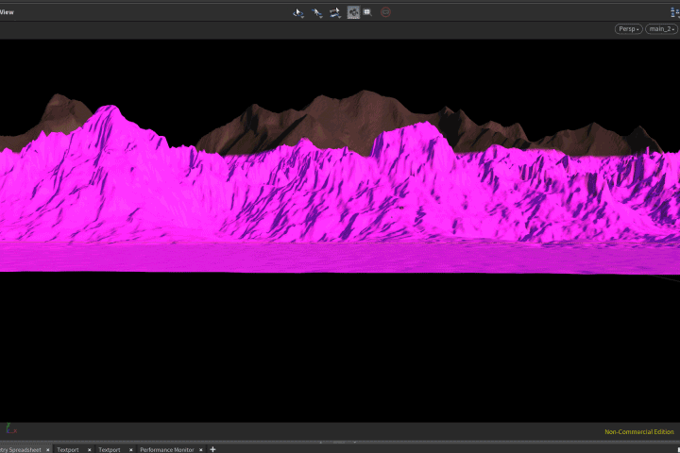Switch to the first Textport tab

click(68, 449)
